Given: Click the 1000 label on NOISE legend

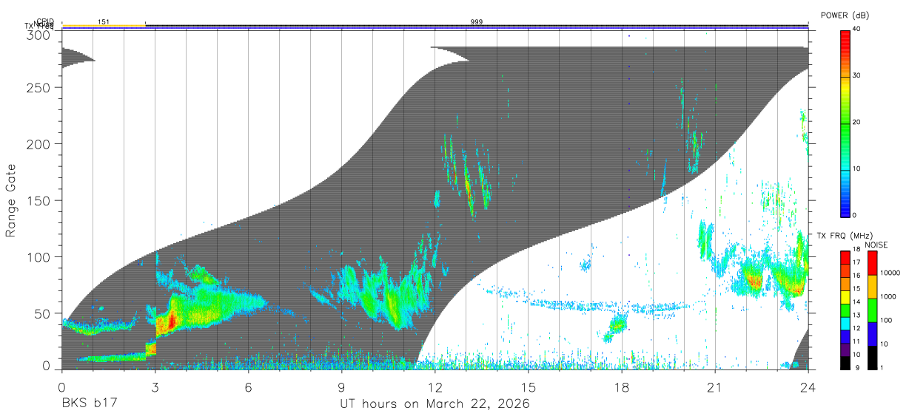Looking at the screenshot, I should [888, 296].
